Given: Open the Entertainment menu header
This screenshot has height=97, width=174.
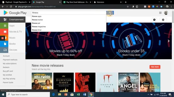Looking at the screenshot, I should point(13,20).
